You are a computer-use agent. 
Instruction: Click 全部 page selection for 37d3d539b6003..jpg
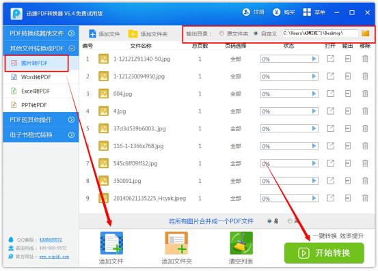236,129
